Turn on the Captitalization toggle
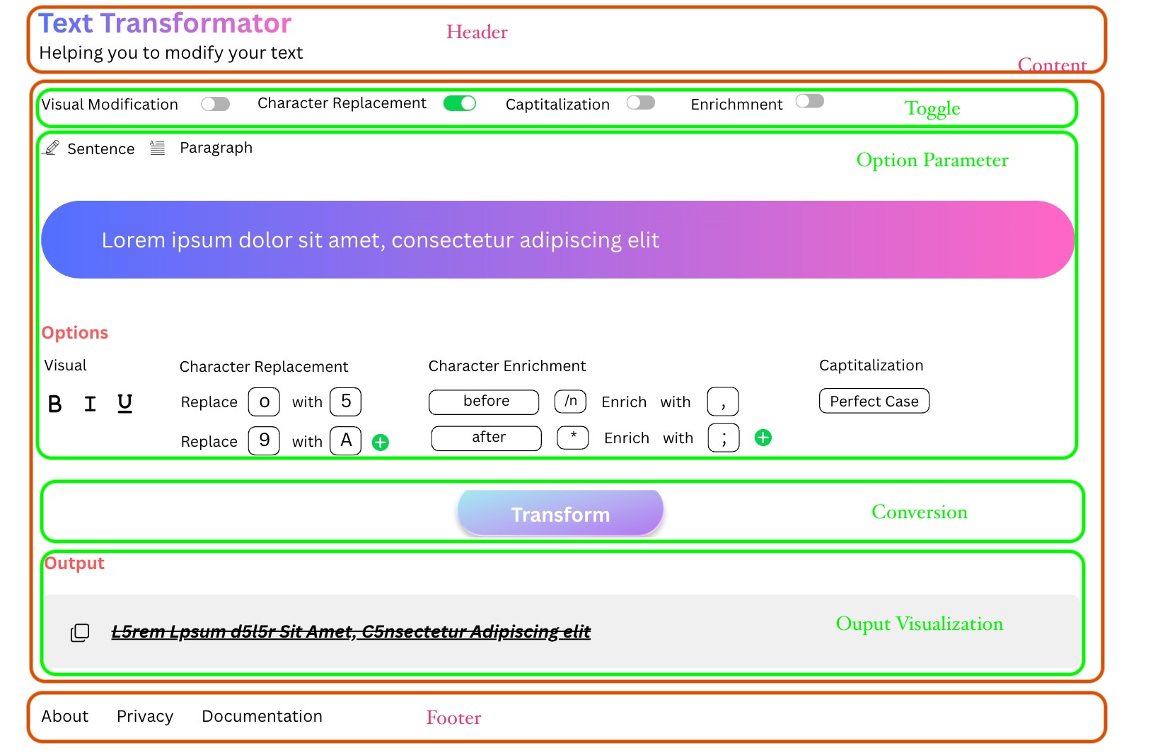The height and width of the screenshot is (755, 1153). [x=640, y=103]
